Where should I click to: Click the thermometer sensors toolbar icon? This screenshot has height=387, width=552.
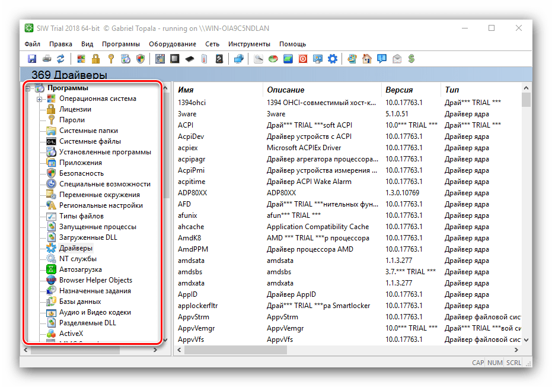point(205,59)
